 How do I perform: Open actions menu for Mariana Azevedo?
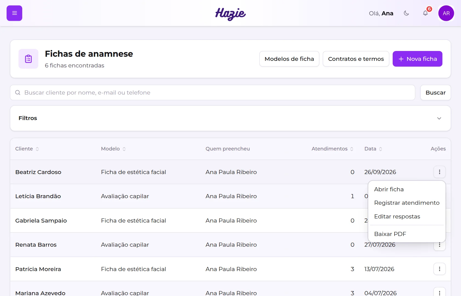(x=439, y=292)
